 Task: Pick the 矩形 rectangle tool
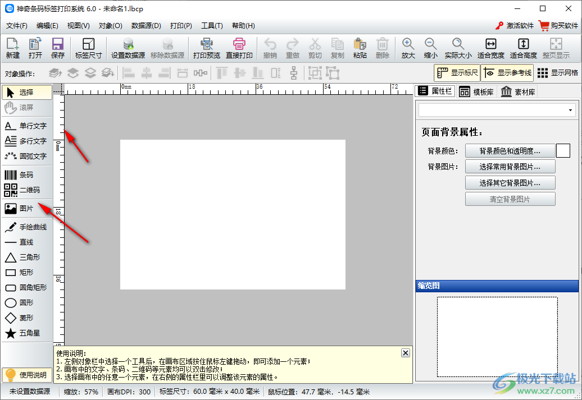pos(27,273)
